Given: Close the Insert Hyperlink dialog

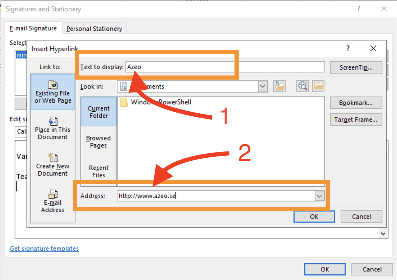Looking at the screenshot, I should tap(373, 48).
